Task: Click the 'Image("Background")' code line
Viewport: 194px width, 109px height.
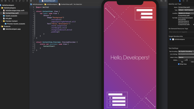Action: 55,17
